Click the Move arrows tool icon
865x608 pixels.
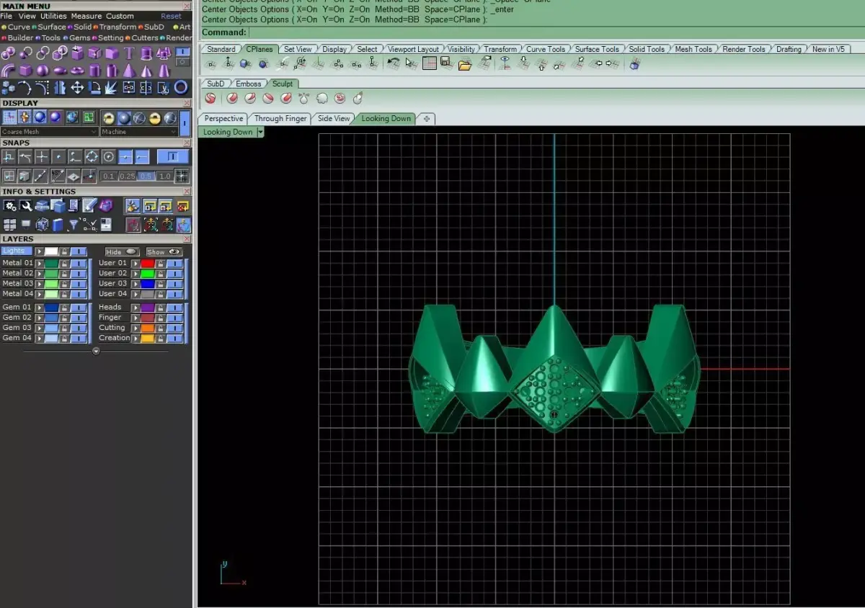(77, 88)
